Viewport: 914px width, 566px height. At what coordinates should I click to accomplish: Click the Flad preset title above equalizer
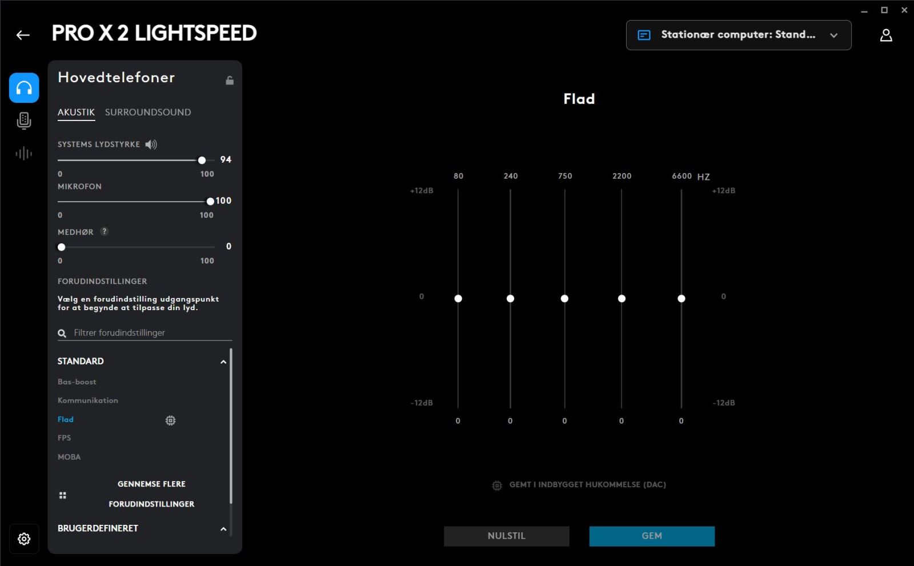[579, 99]
